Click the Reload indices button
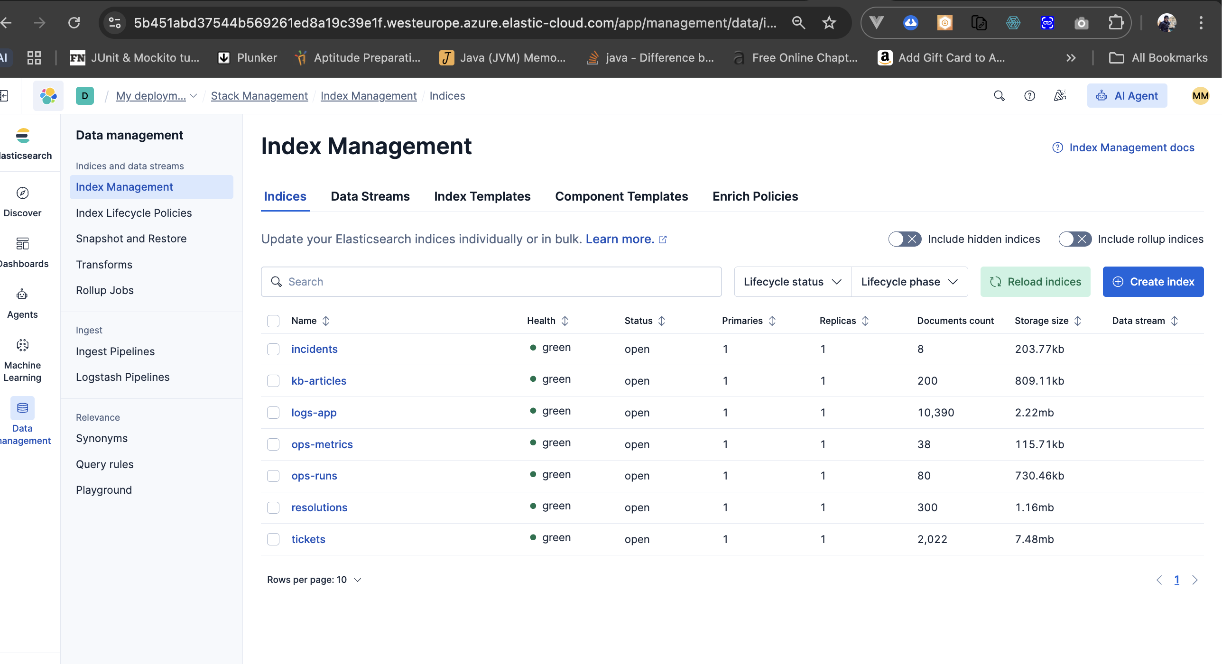This screenshot has width=1222, height=664. pyautogui.click(x=1036, y=282)
